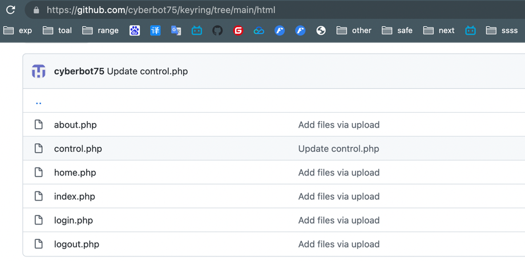
Task: Open the 'ssss' bookmark folder
Action: tap(502, 30)
